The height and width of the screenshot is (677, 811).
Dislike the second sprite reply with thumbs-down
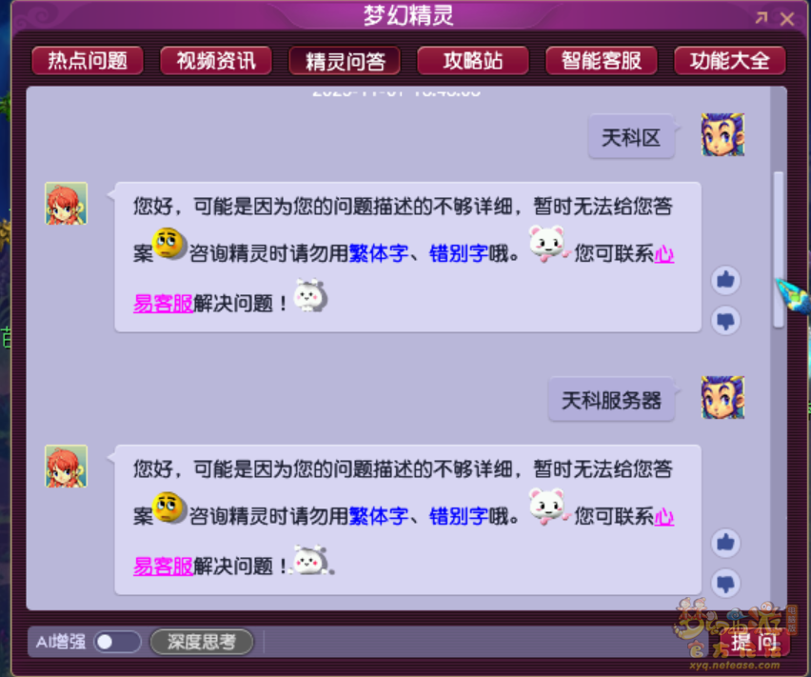[x=725, y=584]
